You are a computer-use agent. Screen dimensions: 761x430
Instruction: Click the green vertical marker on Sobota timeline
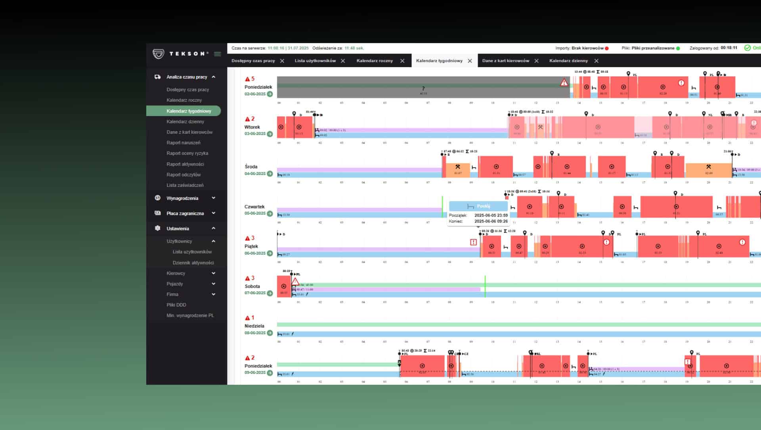click(x=485, y=286)
